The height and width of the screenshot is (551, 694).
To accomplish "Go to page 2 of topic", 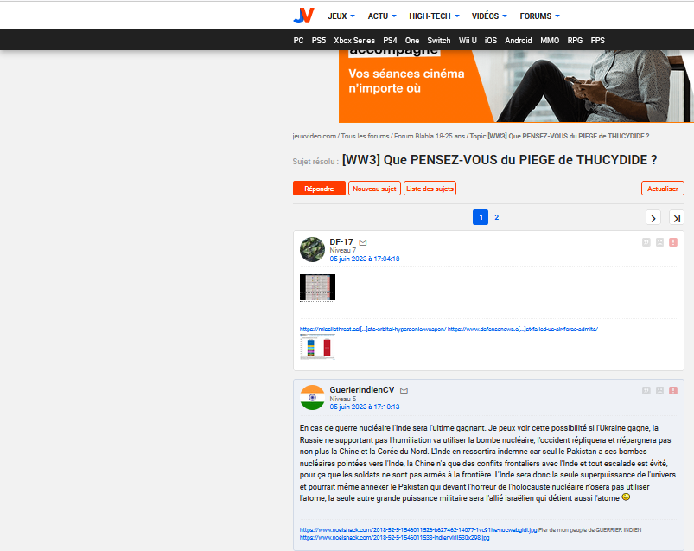I will 497,217.
